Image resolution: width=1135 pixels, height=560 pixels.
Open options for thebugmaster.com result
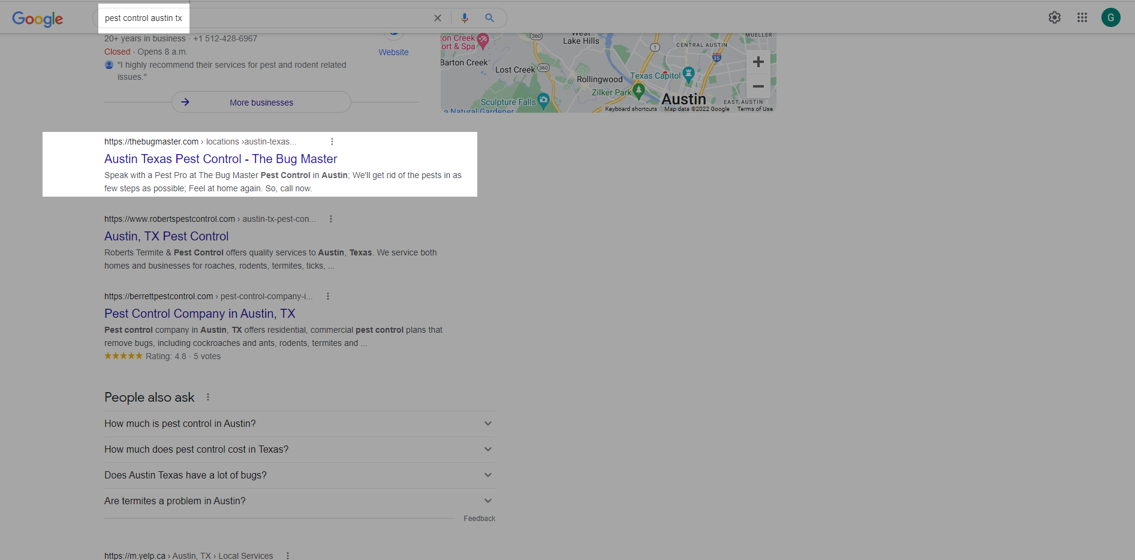point(332,141)
